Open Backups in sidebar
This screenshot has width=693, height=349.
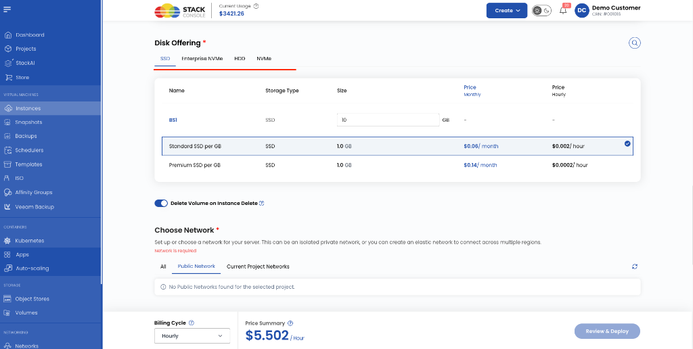[26, 136]
